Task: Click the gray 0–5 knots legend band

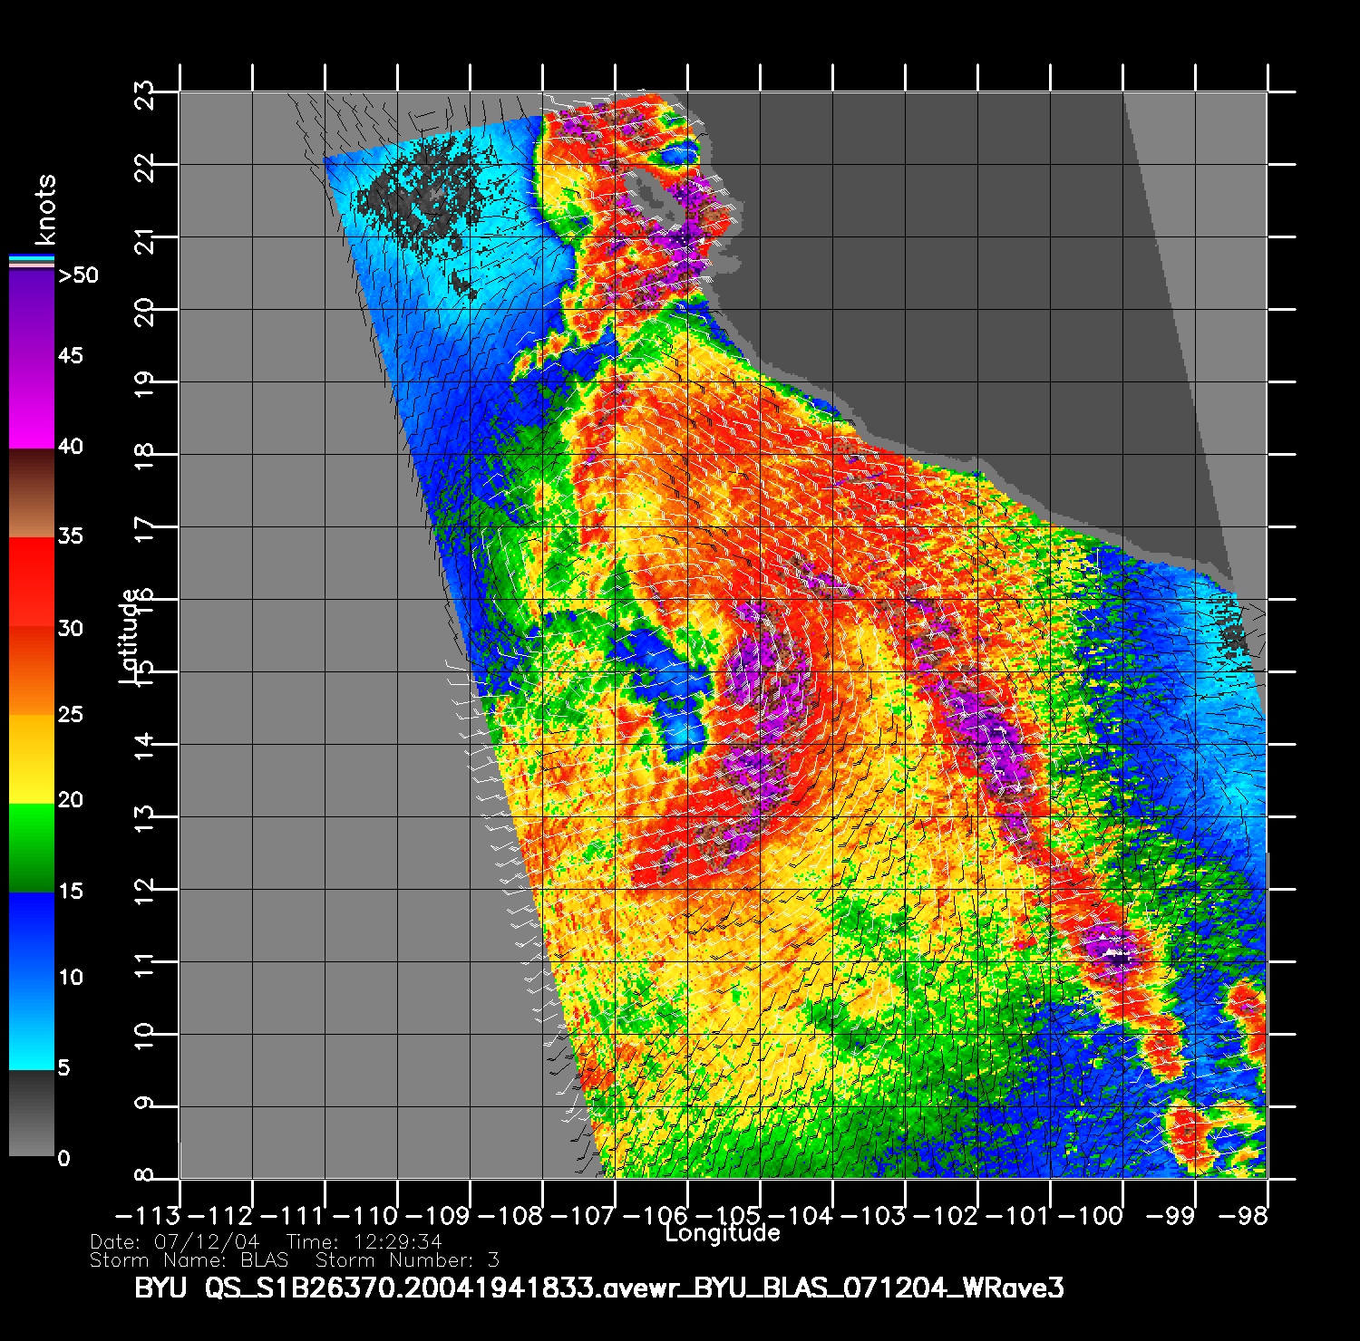Action: click(x=31, y=1113)
